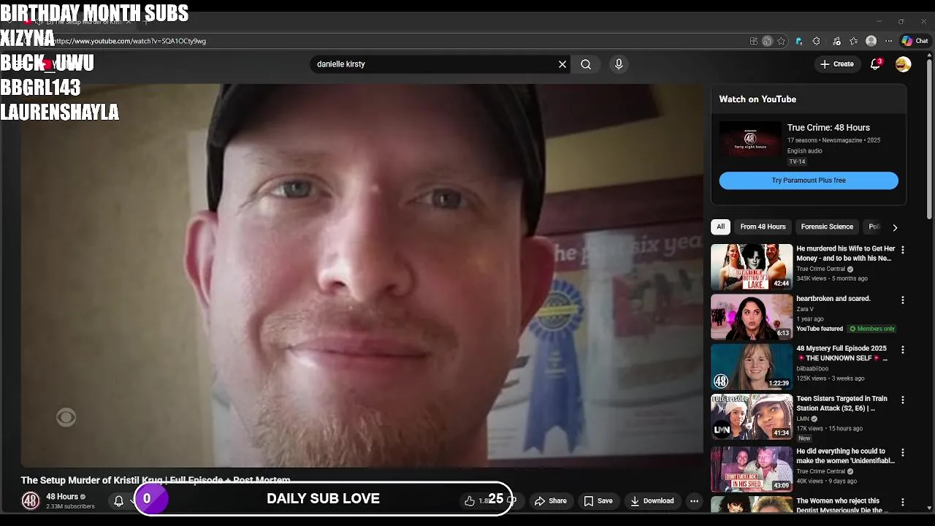Click the split screen address bar icon
Image resolution: width=935 pixels, height=526 pixels.
pos(754,41)
